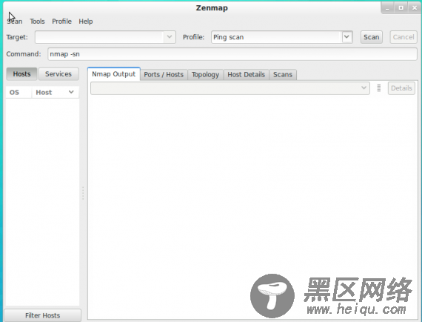The image size is (422, 322).
Task: Switch to the Host Details tab
Action: [x=246, y=74]
